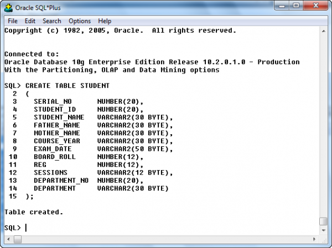
Task: Click the vertical scrollbar thumb
Action: click(324, 221)
